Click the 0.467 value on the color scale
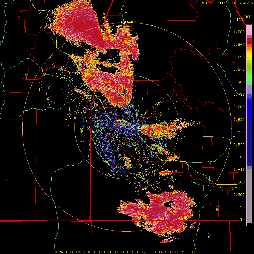254x254 pixels. tap(239, 157)
